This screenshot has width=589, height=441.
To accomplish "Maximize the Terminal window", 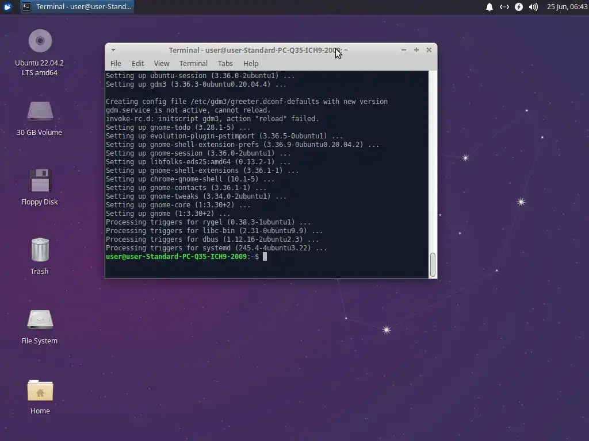I will coord(416,50).
